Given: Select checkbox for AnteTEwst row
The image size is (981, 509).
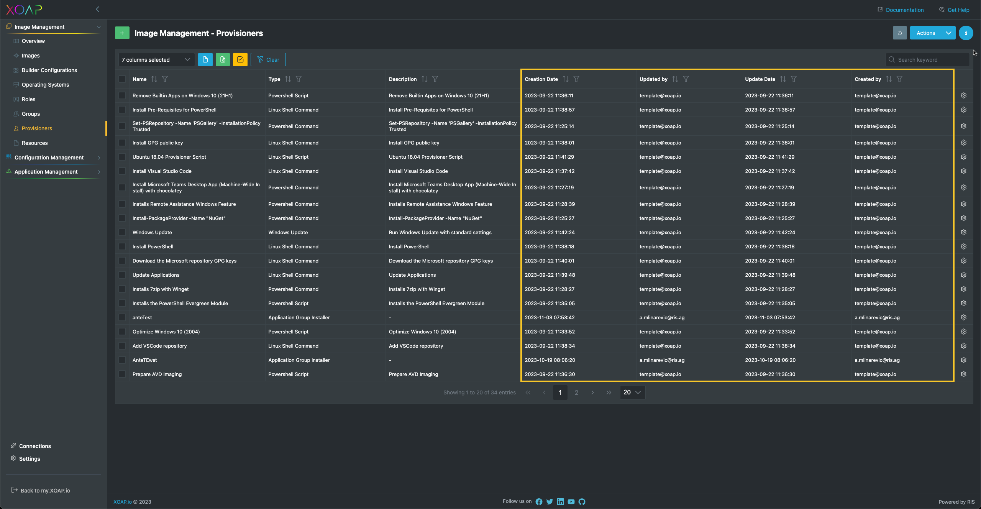Looking at the screenshot, I should pyautogui.click(x=122, y=360).
